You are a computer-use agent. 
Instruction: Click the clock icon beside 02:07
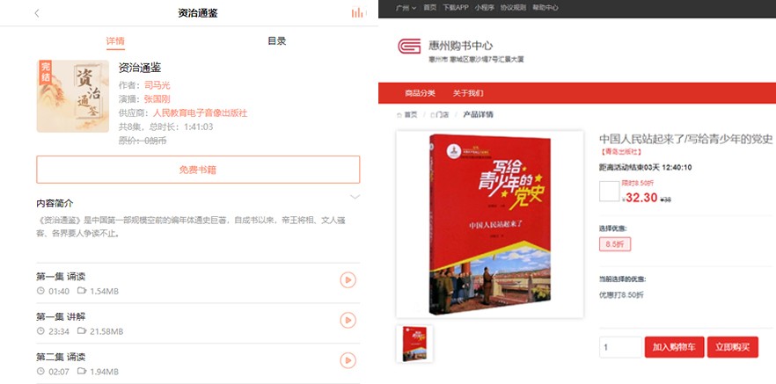[x=40, y=371]
